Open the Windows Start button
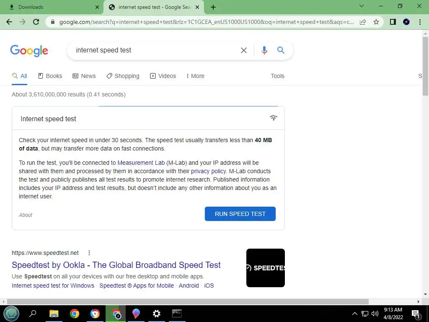Image resolution: width=429 pixels, height=322 pixels. [11, 314]
